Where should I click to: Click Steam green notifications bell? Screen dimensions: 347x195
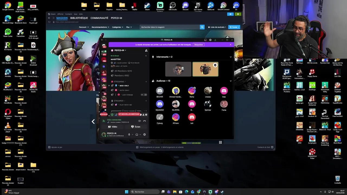tap(238, 14)
